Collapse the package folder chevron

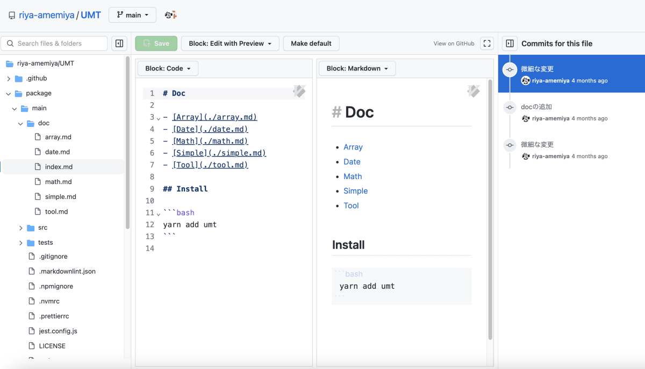coord(9,94)
